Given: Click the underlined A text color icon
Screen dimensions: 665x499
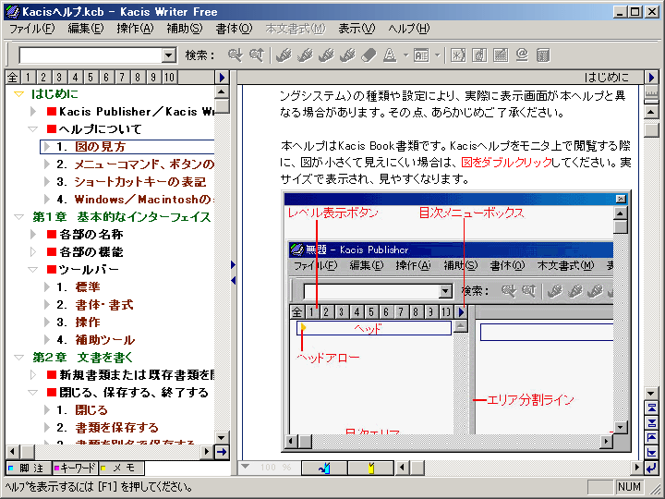Looking at the screenshot, I should coord(390,55).
